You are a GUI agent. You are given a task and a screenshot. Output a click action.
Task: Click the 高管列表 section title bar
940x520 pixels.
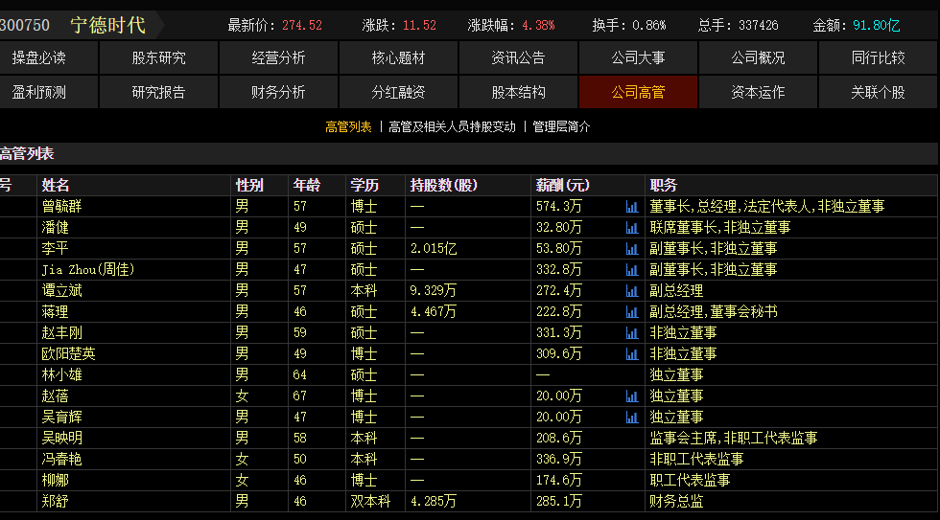tap(469, 154)
